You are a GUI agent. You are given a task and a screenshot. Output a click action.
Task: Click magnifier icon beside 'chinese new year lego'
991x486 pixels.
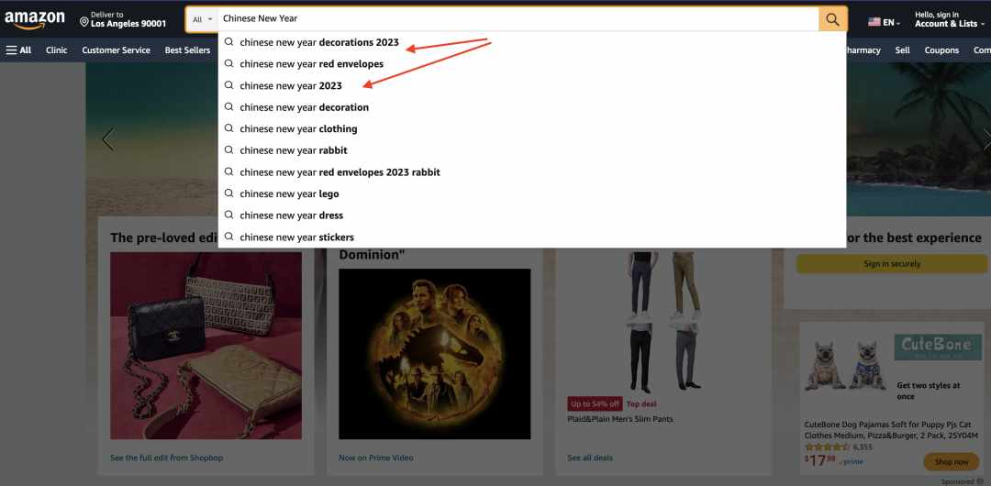(228, 193)
